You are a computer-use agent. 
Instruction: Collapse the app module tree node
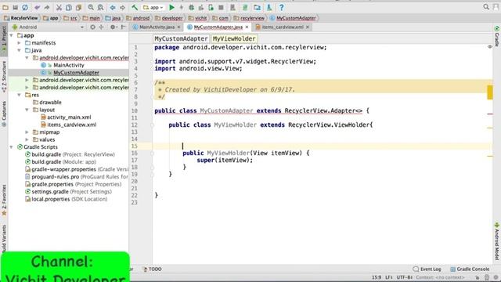[12, 35]
